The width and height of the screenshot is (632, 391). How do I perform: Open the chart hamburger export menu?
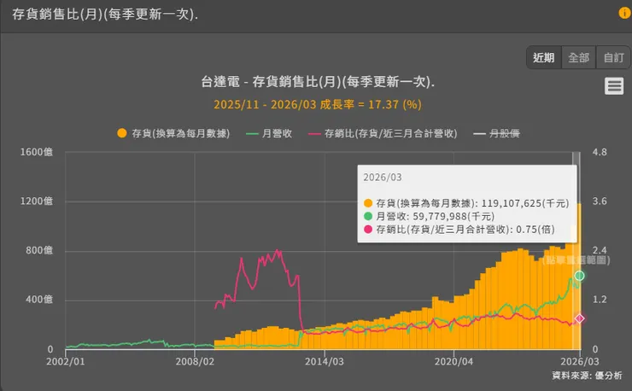coord(614,86)
